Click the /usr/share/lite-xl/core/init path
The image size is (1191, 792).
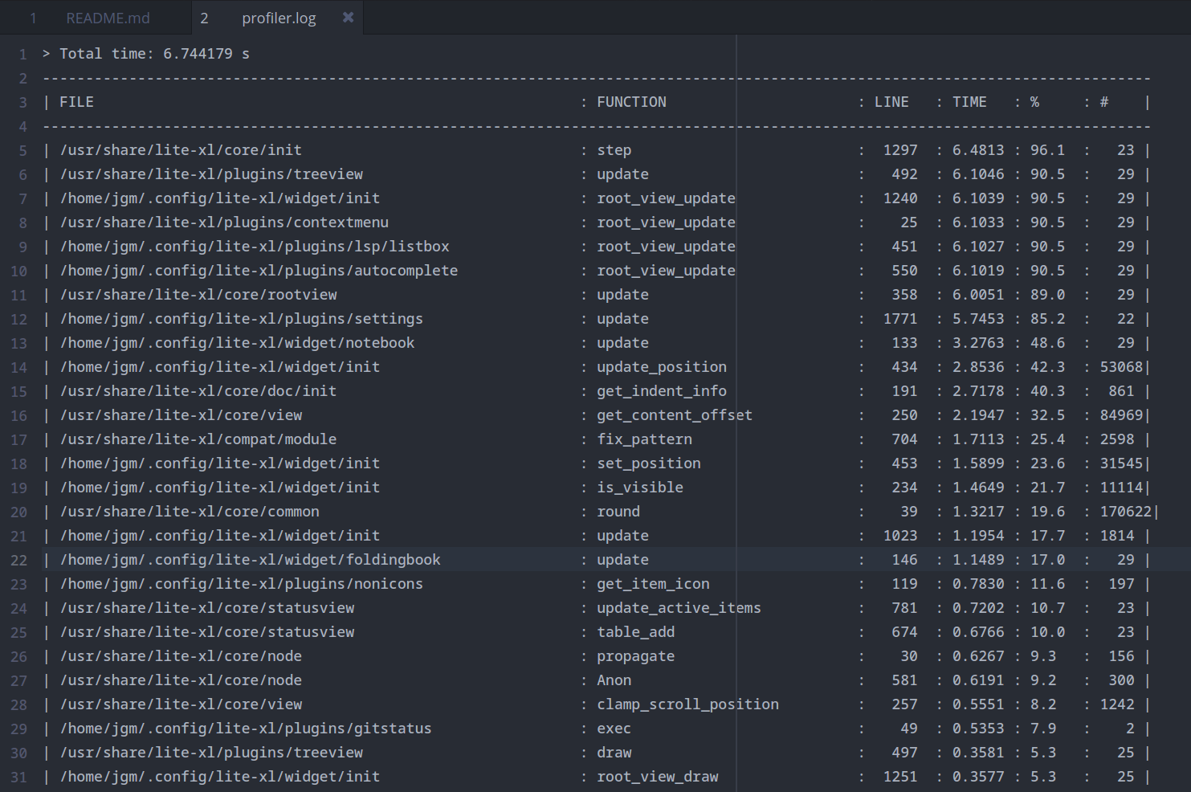(181, 150)
